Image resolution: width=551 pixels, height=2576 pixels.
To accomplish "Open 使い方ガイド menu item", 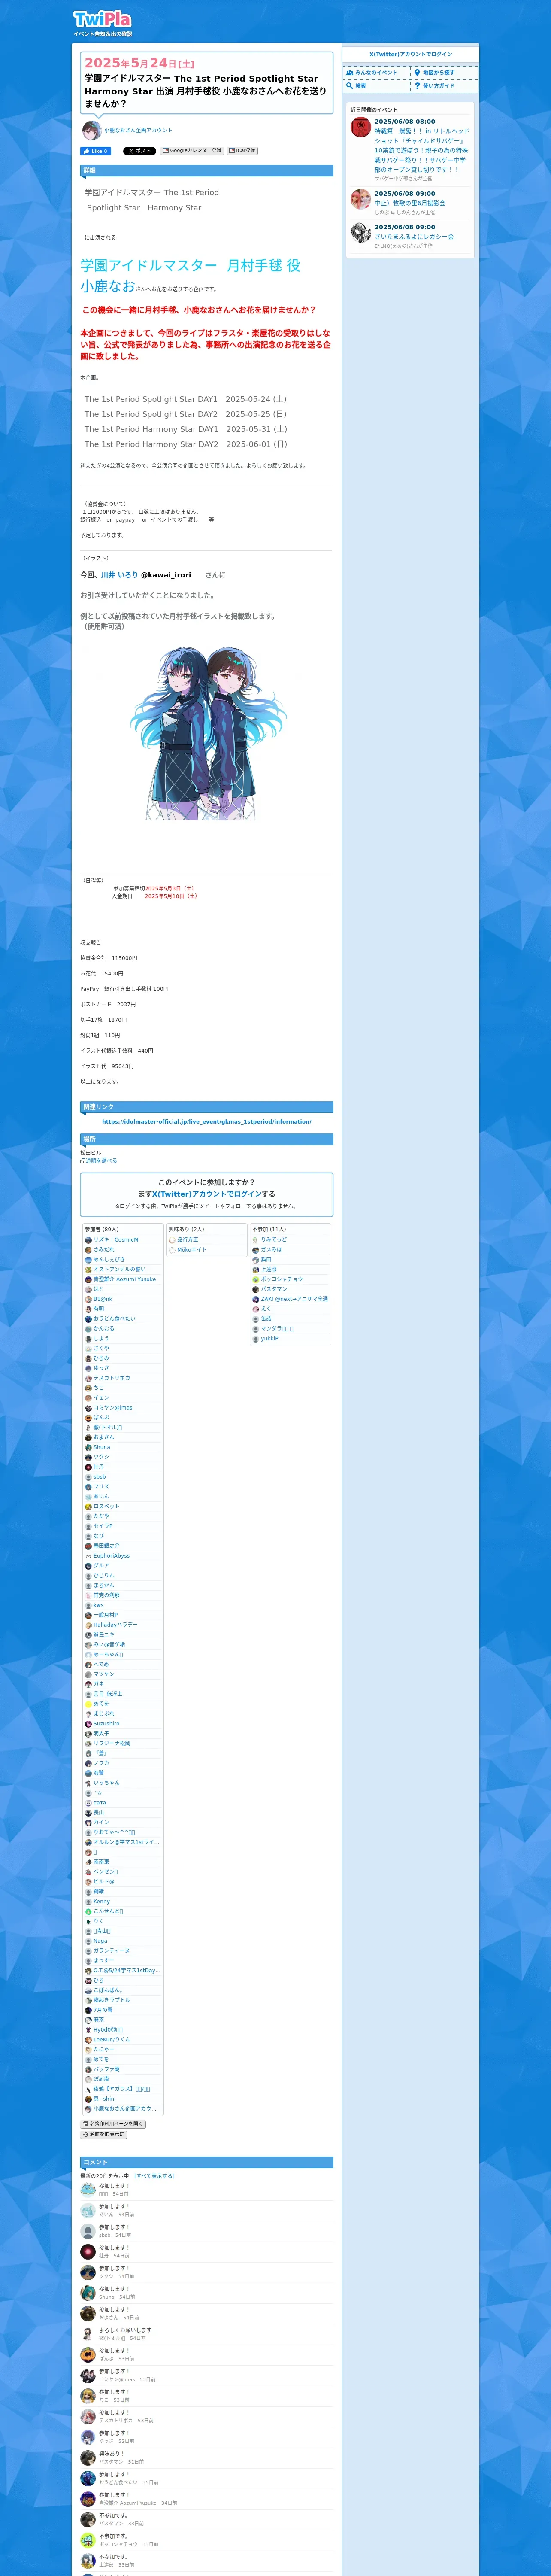I will coord(444,86).
